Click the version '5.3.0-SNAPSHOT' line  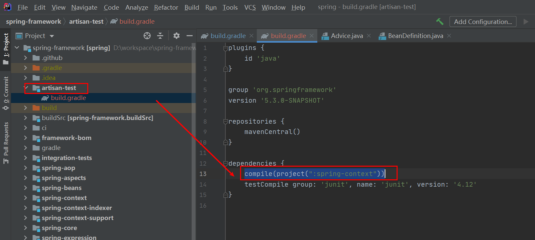(x=276, y=100)
